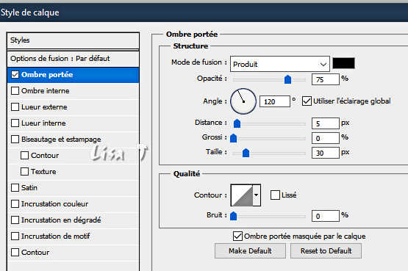Open the black shadow color swatch
408x271 pixels.
(343, 63)
